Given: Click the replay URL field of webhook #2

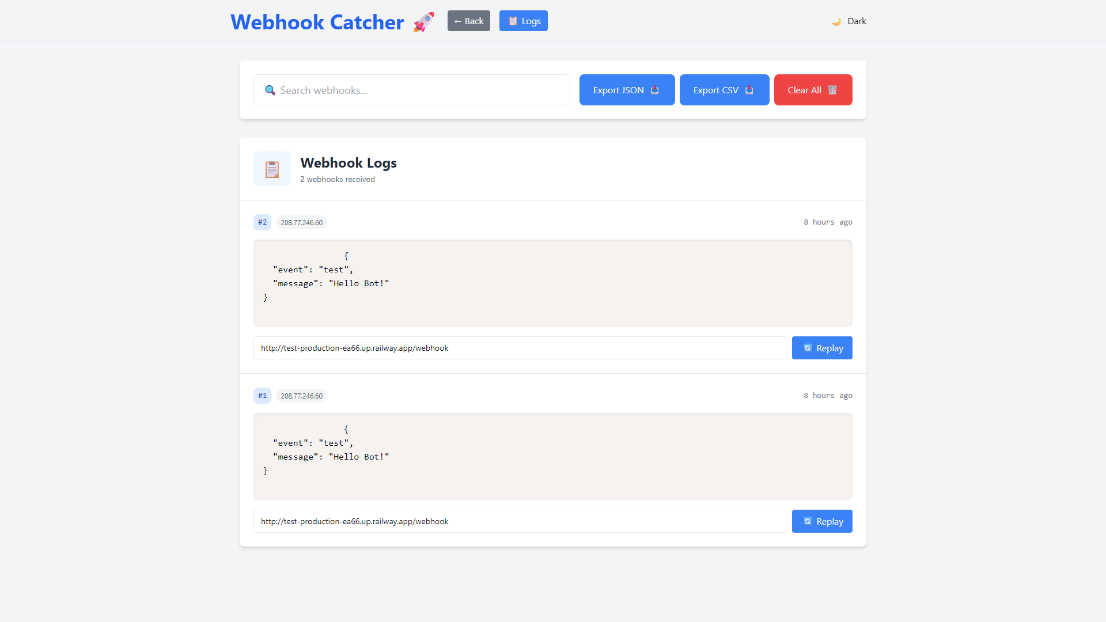Looking at the screenshot, I should coord(520,348).
